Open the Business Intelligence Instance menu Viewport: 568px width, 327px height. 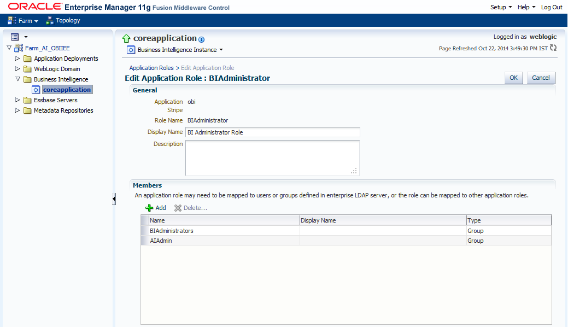180,50
